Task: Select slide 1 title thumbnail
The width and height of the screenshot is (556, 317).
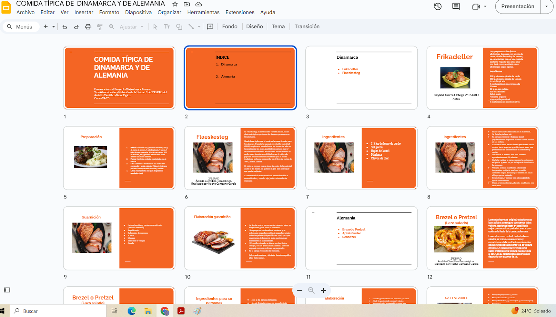Action: click(x=119, y=78)
